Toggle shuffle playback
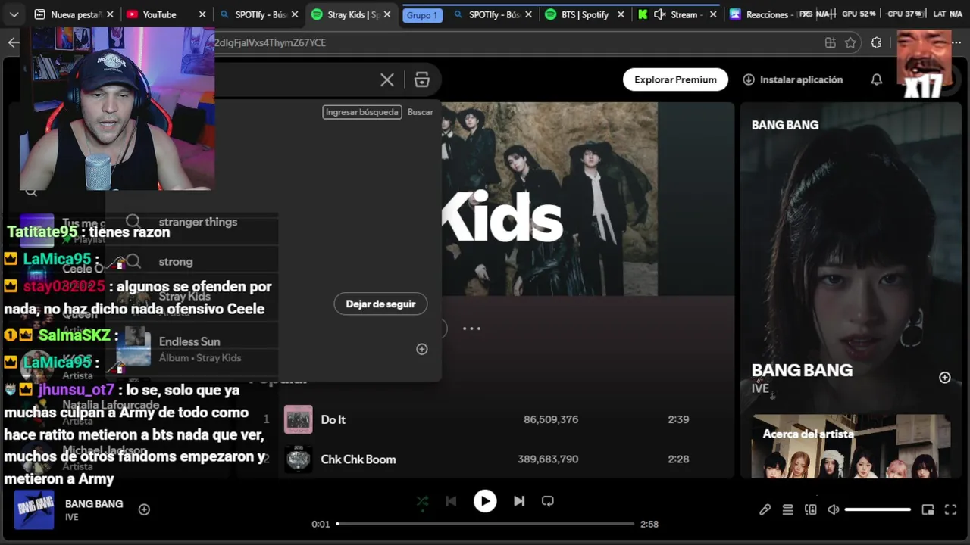Viewport: 970px width, 545px height. [422, 501]
